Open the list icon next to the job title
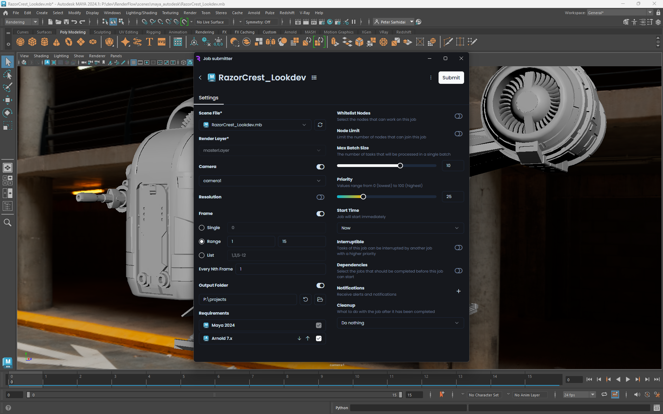This screenshot has height=414, width=663. coord(314,78)
